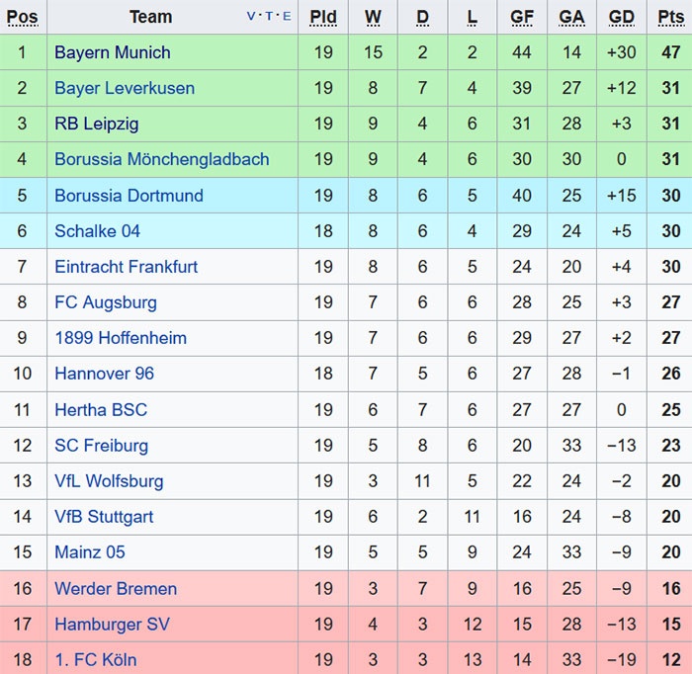692x674 pixels.
Task: Click the 1. FC Köln link
Action: coord(95,660)
